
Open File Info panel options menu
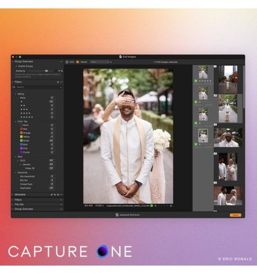pyautogui.click(x=61, y=204)
